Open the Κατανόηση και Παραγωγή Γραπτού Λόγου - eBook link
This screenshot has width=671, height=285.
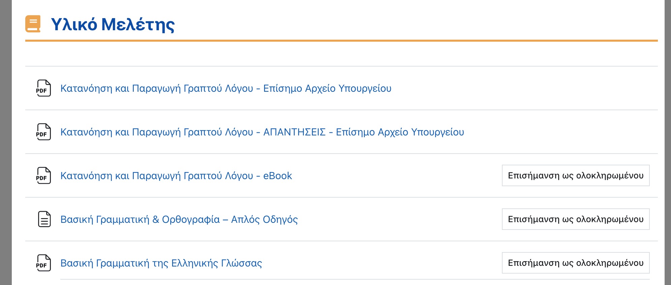pyautogui.click(x=176, y=176)
